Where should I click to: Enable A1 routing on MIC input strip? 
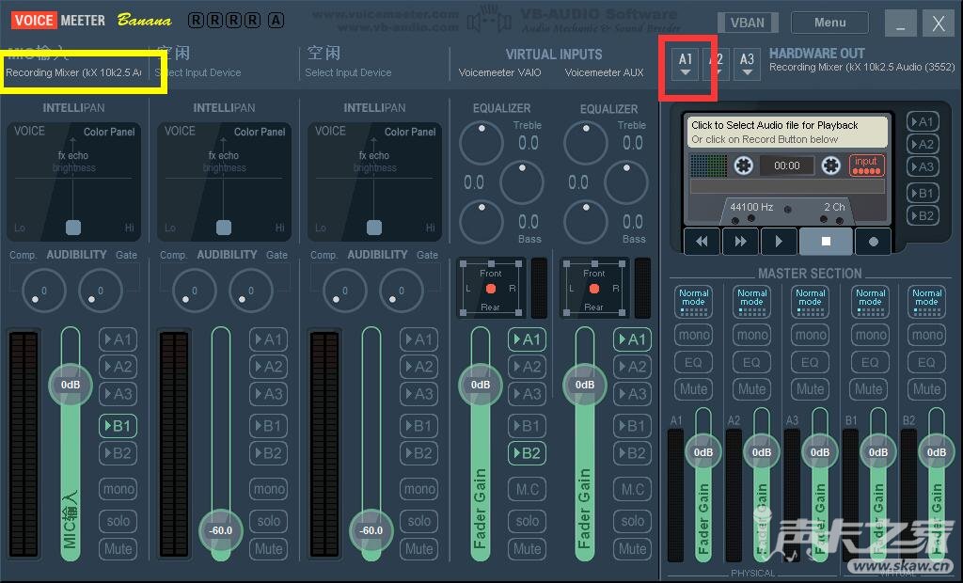tap(118, 339)
